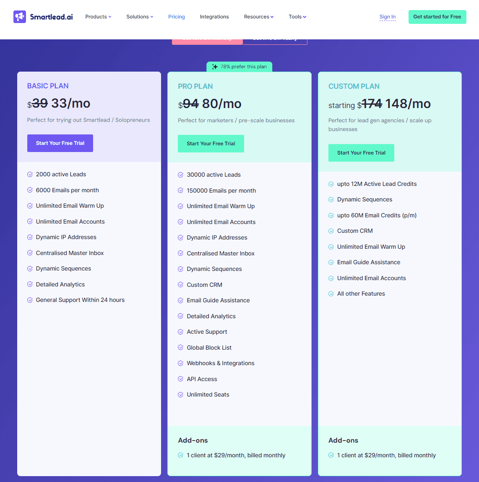The width and height of the screenshot is (479, 482).
Task: Click the checkmark beside Custom CRM in Custom Plan
Action: tap(331, 231)
